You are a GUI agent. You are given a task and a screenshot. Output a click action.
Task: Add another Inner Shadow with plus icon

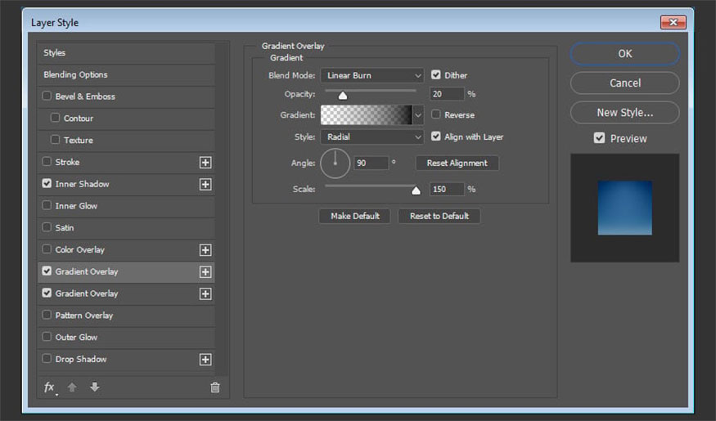(205, 185)
